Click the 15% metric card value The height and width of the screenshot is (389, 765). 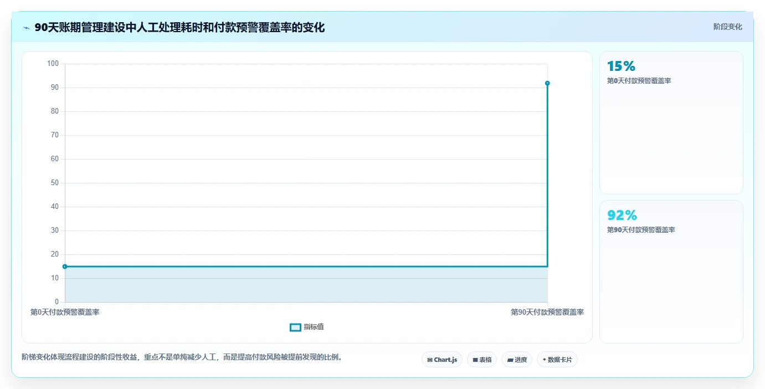tap(621, 66)
